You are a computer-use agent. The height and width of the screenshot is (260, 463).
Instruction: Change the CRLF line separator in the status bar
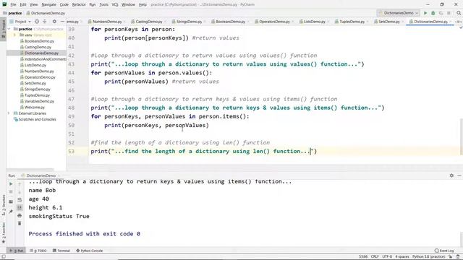coord(375,257)
